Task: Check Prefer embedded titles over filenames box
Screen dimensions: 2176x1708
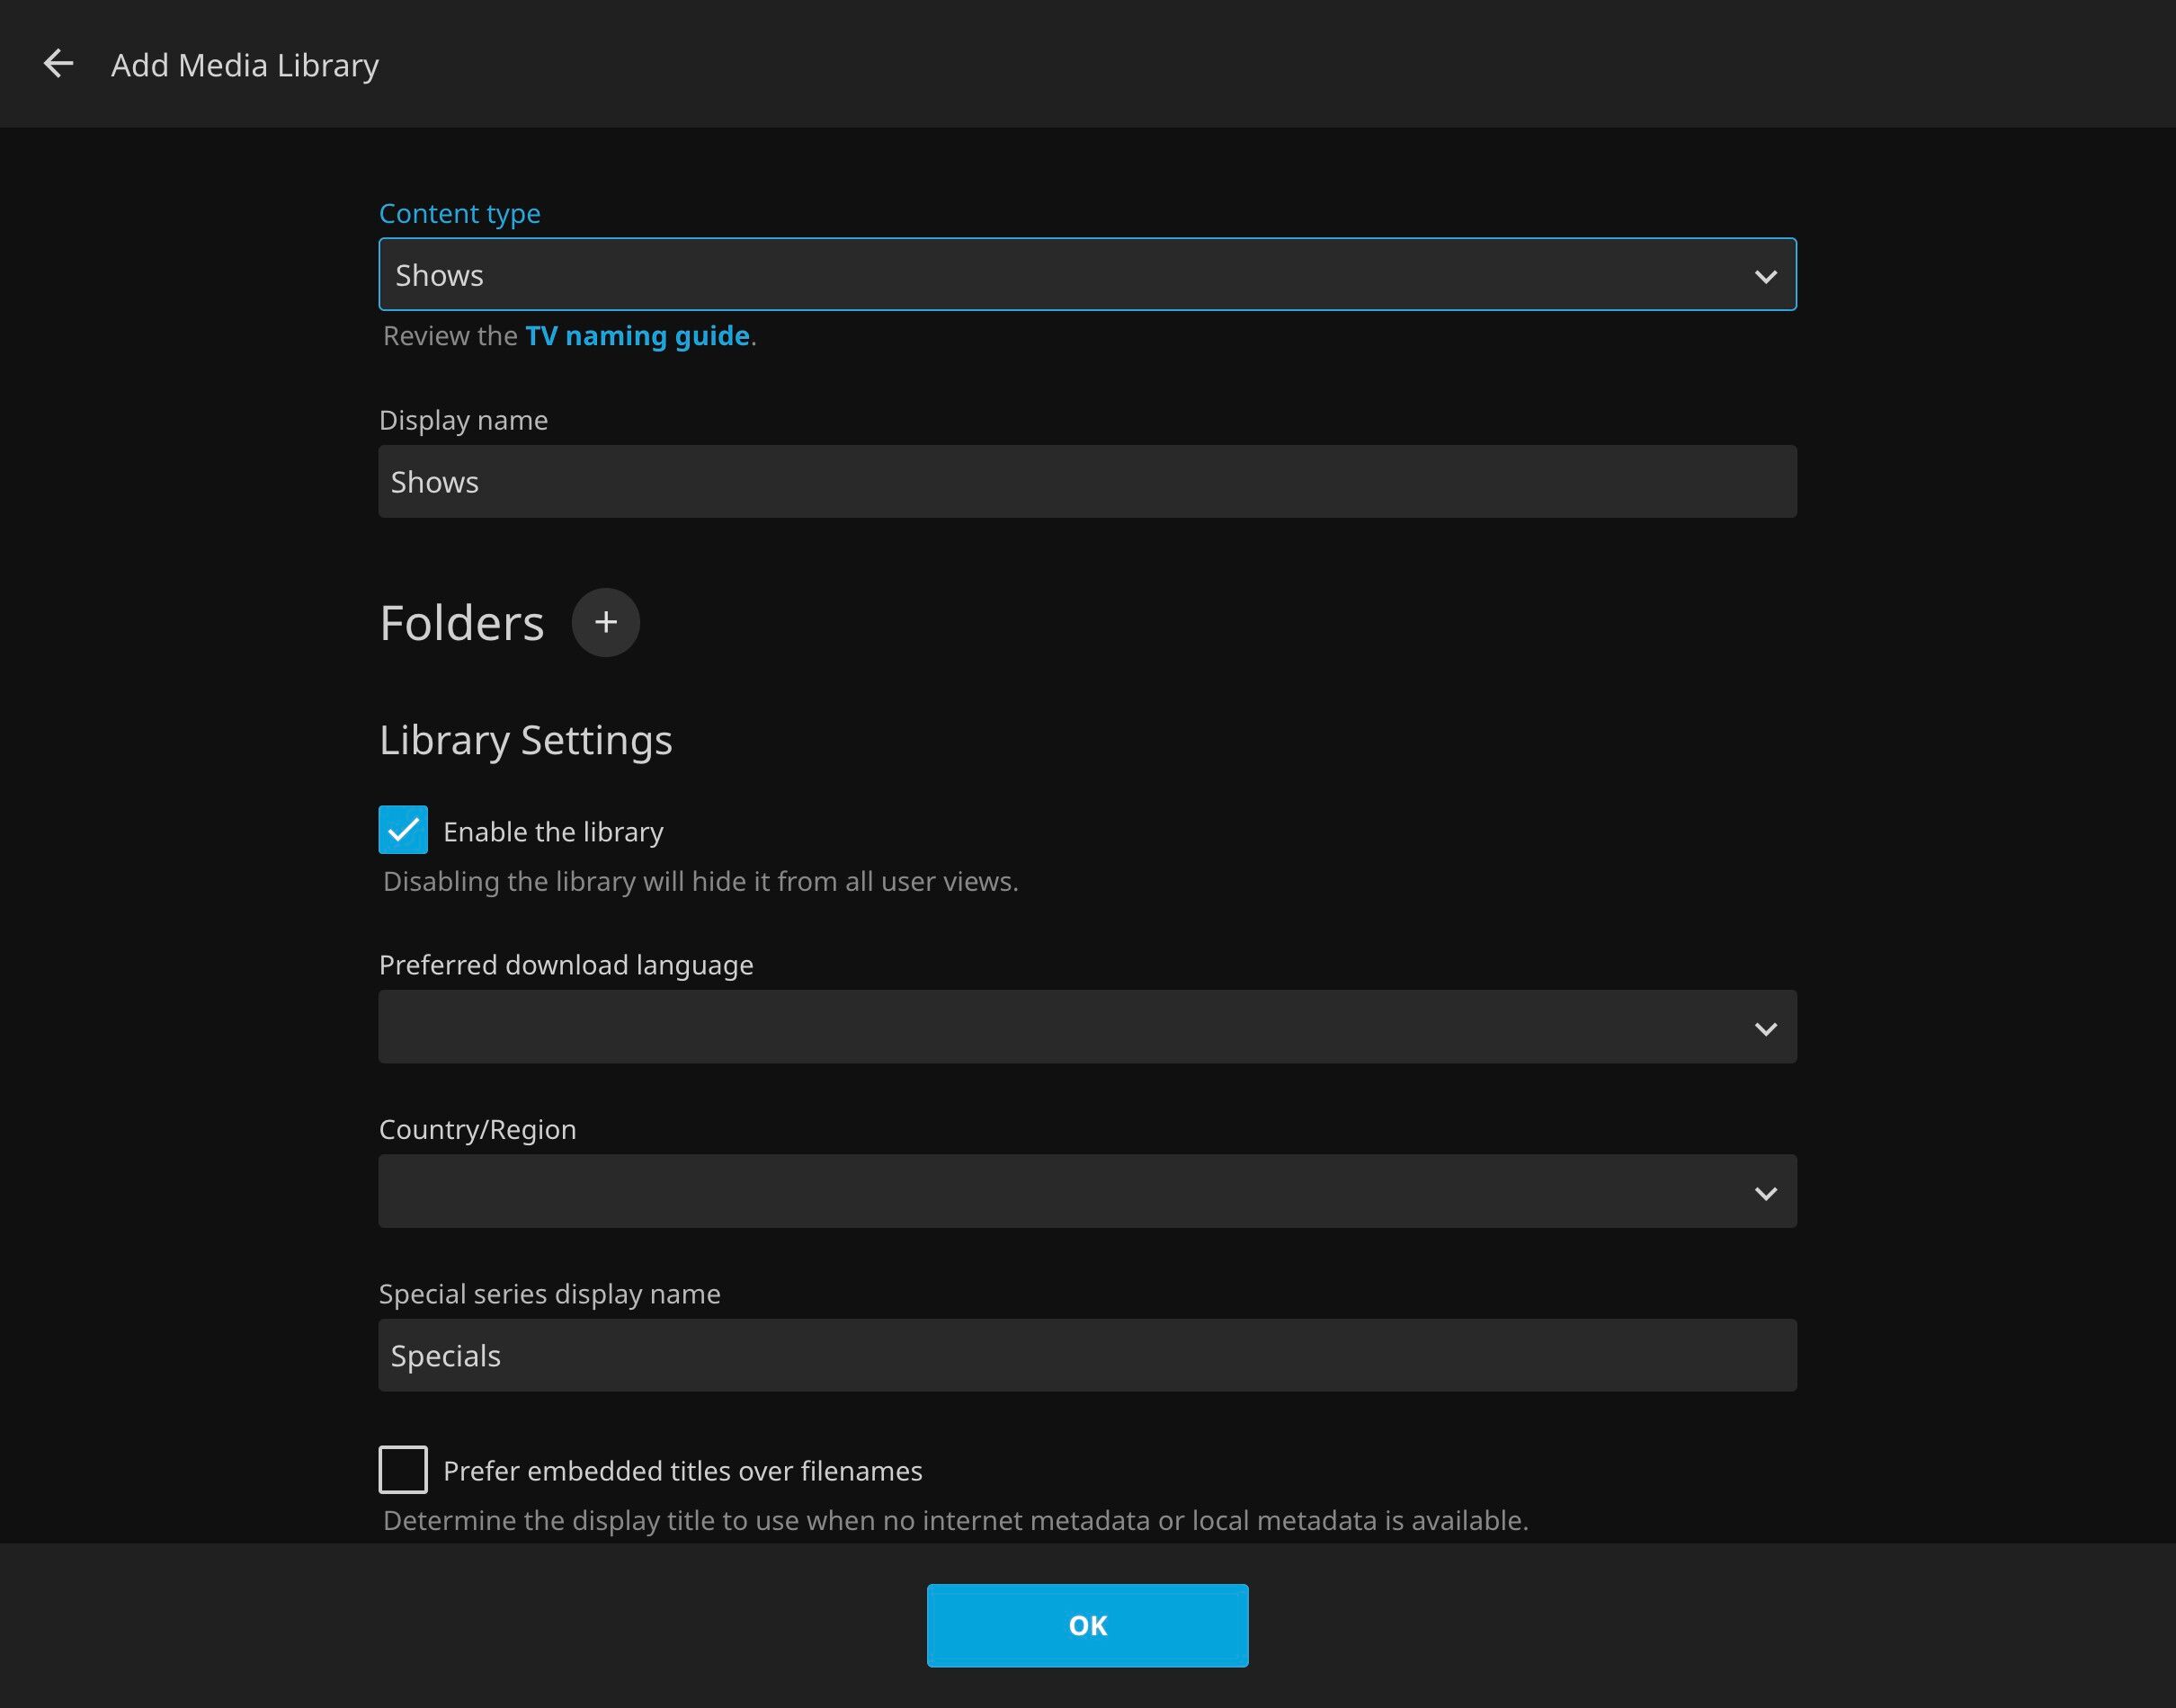Action: pyautogui.click(x=403, y=1470)
